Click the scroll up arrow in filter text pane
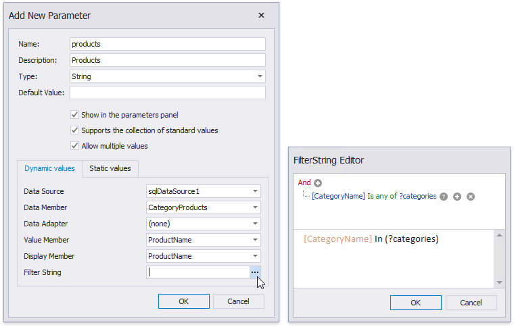514x327 pixels. point(499,235)
